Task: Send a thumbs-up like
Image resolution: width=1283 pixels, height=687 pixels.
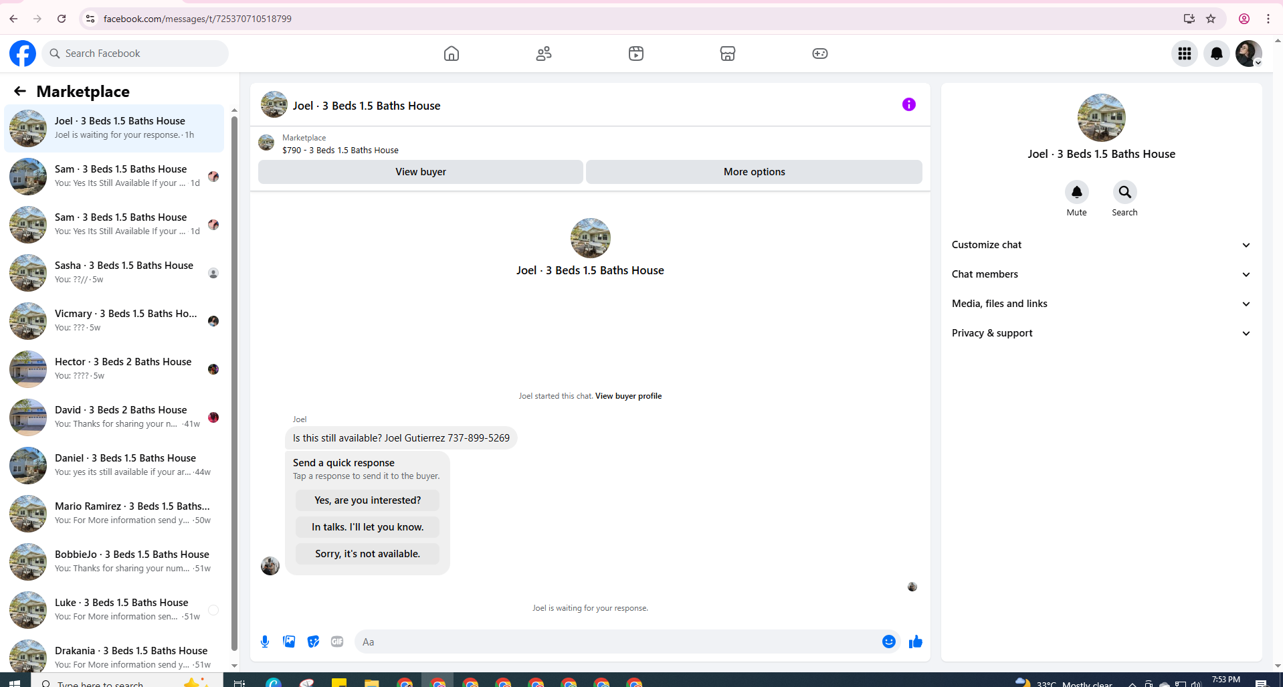Action: click(x=916, y=642)
